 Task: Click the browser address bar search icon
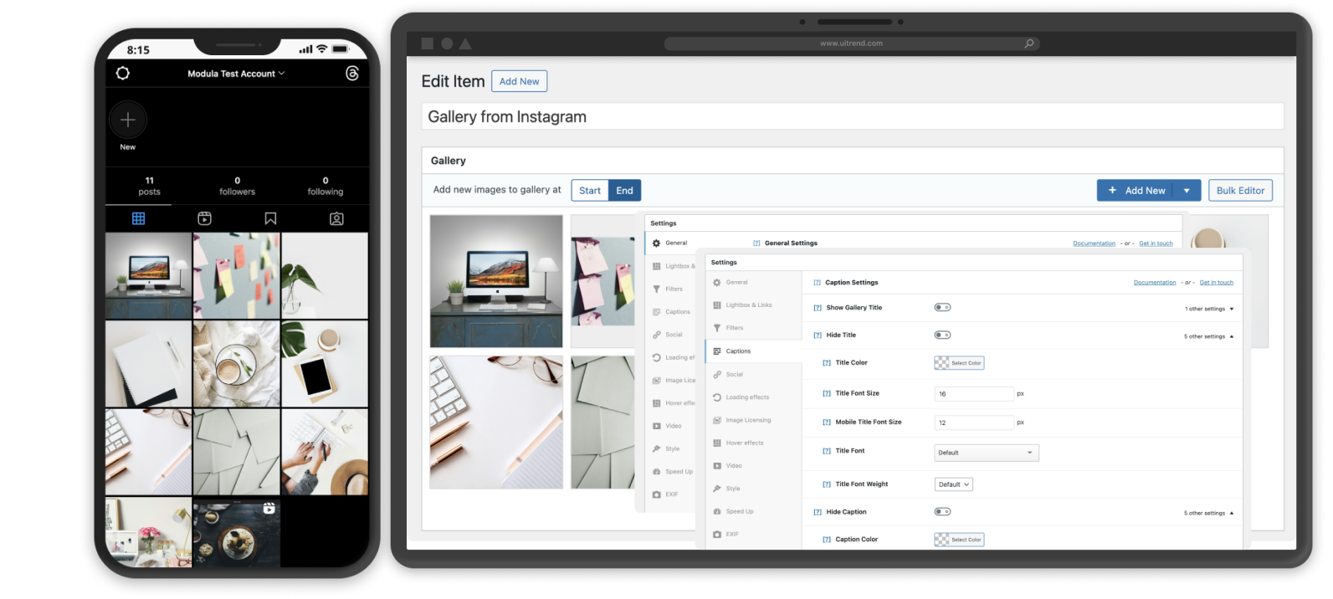coord(1029,44)
